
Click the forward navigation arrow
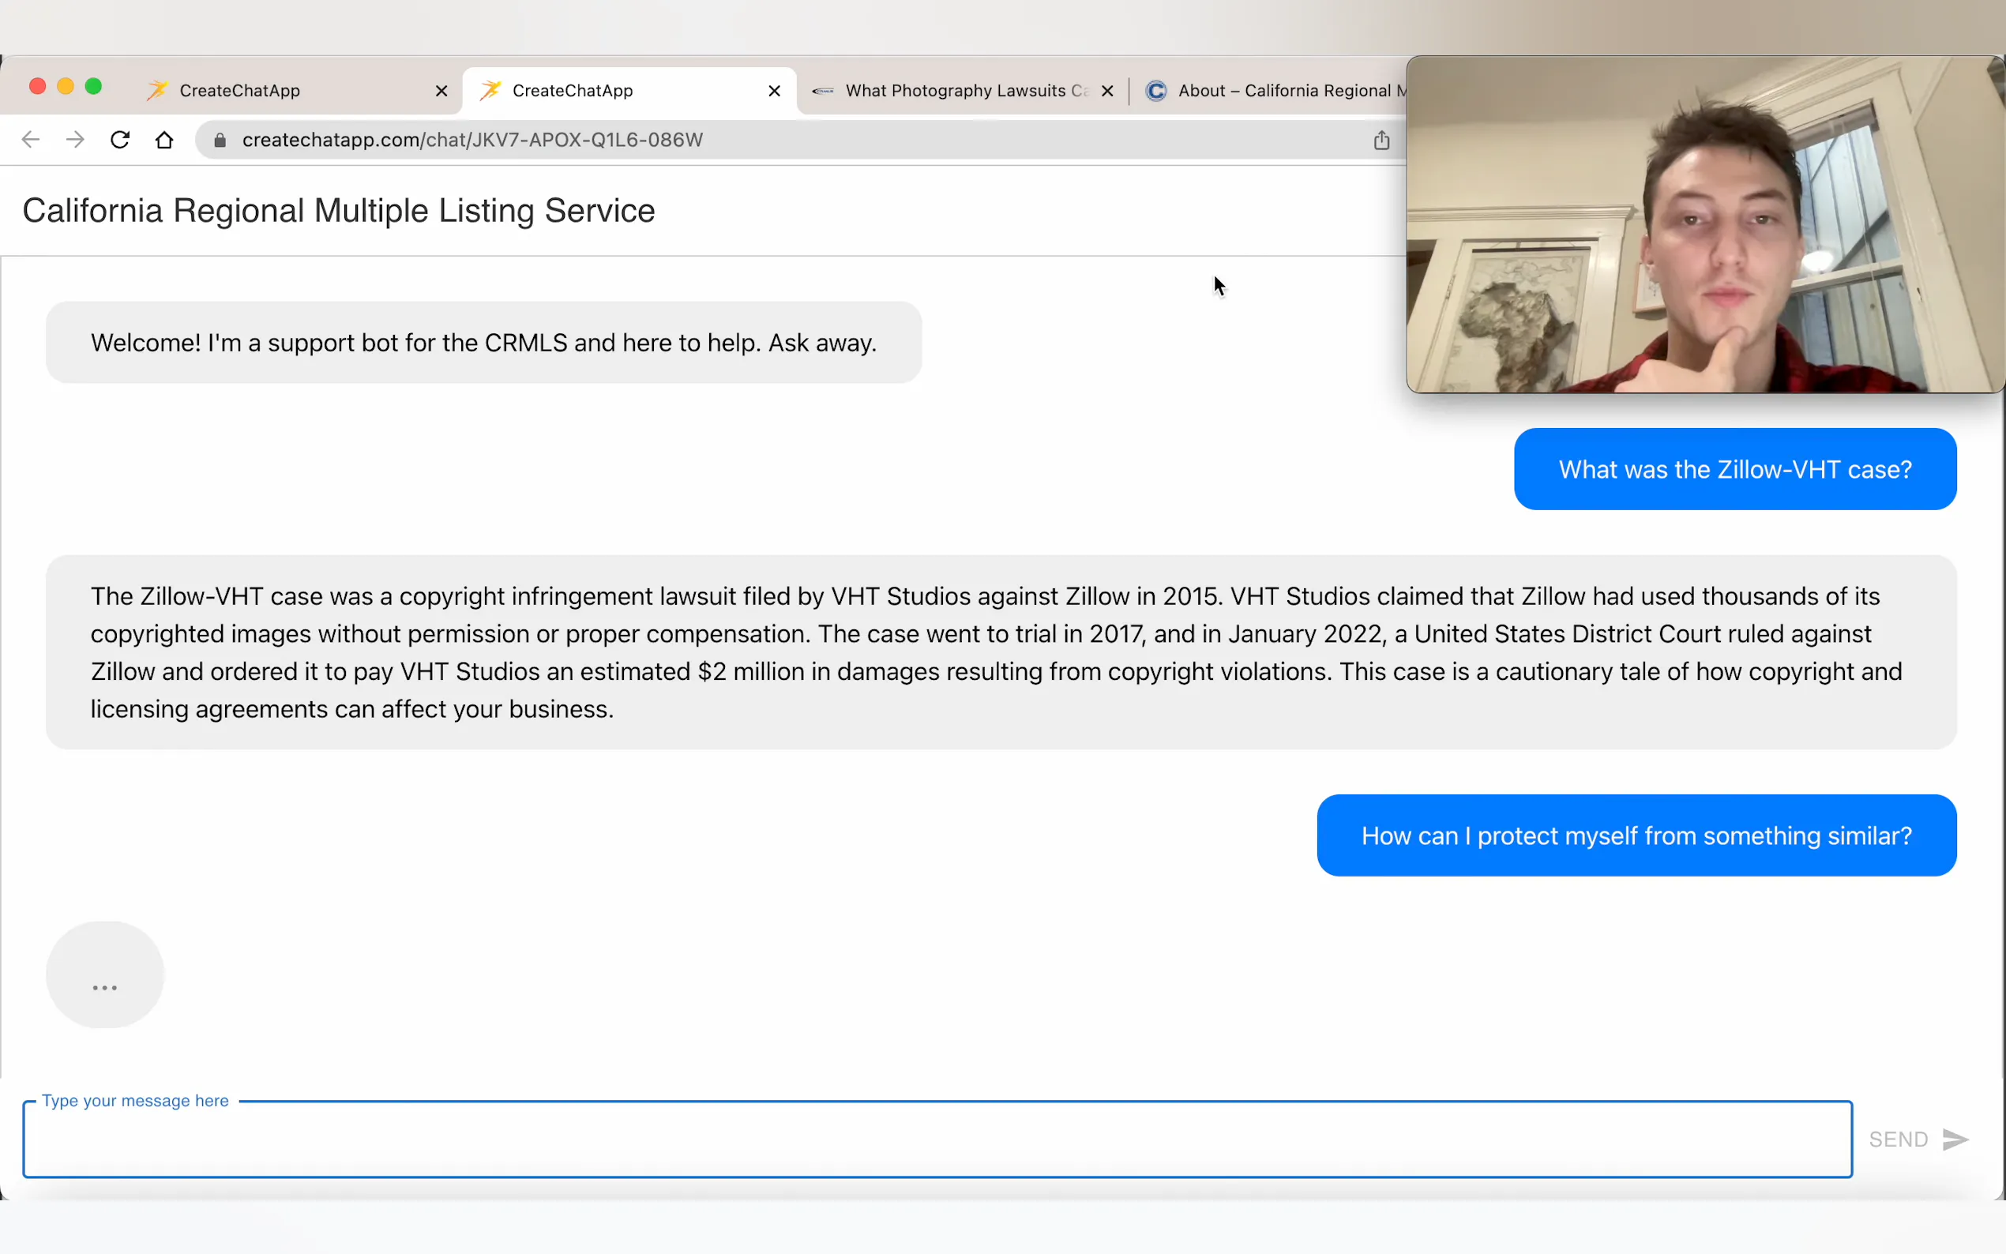(x=76, y=139)
